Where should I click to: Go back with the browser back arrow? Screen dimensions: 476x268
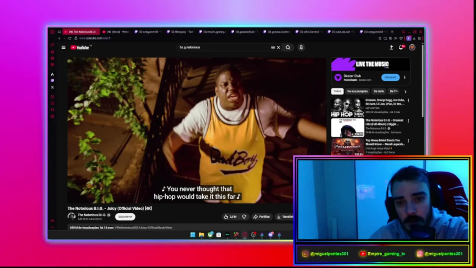[x=59, y=38]
